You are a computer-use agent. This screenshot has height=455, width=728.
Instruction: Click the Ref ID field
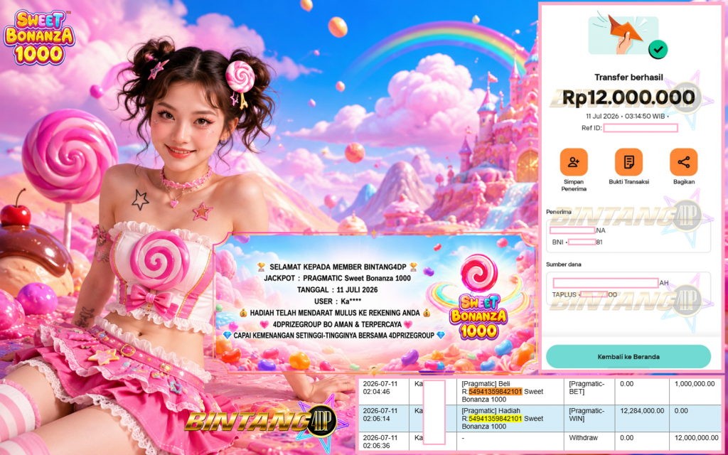tap(641, 128)
